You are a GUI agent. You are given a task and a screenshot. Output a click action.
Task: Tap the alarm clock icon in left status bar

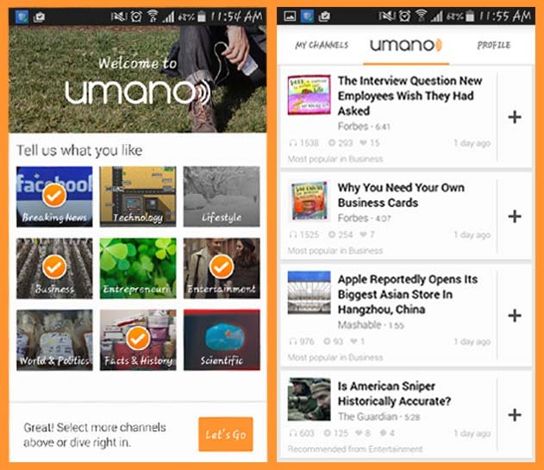pos(136,16)
